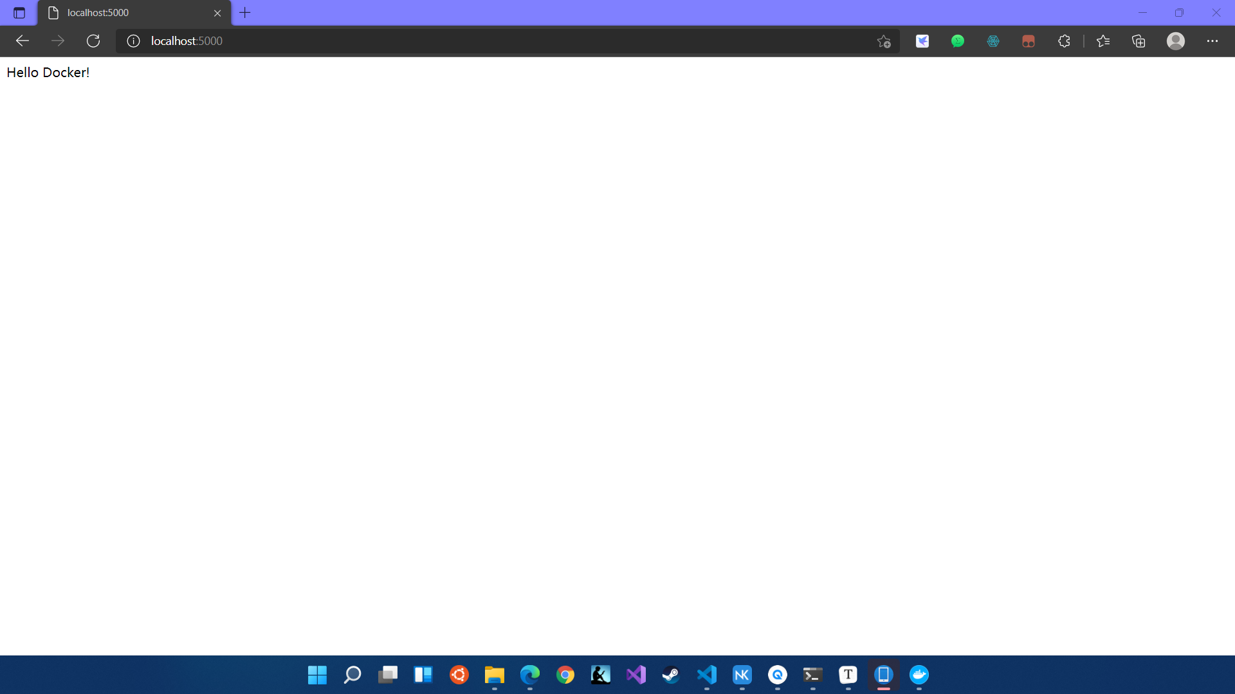Open Settings and more menu
The image size is (1235, 694).
coord(1212,41)
